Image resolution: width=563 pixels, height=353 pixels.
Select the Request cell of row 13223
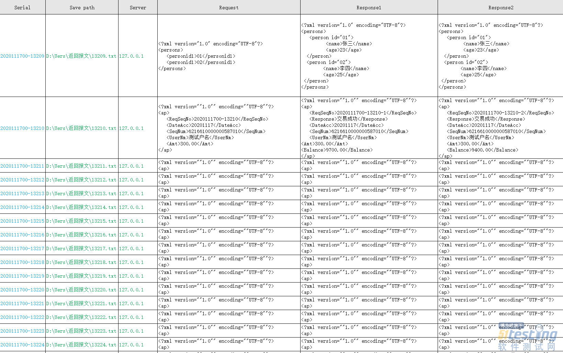[229, 331]
